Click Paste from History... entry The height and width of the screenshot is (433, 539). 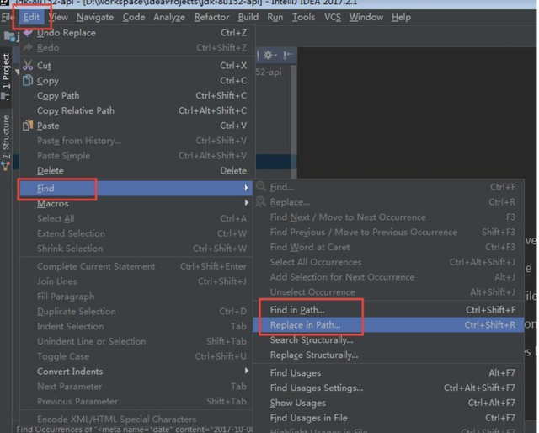pos(136,141)
